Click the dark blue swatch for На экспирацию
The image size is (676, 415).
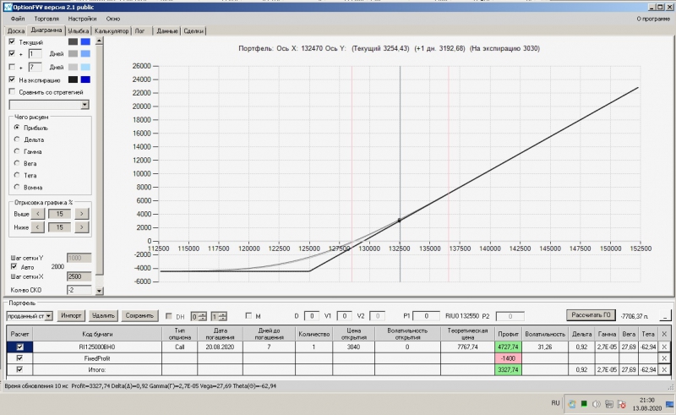[85, 79]
